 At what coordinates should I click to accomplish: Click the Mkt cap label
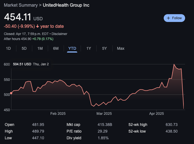[x=73, y=125]
